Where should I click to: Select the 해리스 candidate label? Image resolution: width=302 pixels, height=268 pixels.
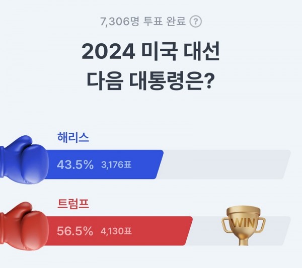[x=73, y=137]
